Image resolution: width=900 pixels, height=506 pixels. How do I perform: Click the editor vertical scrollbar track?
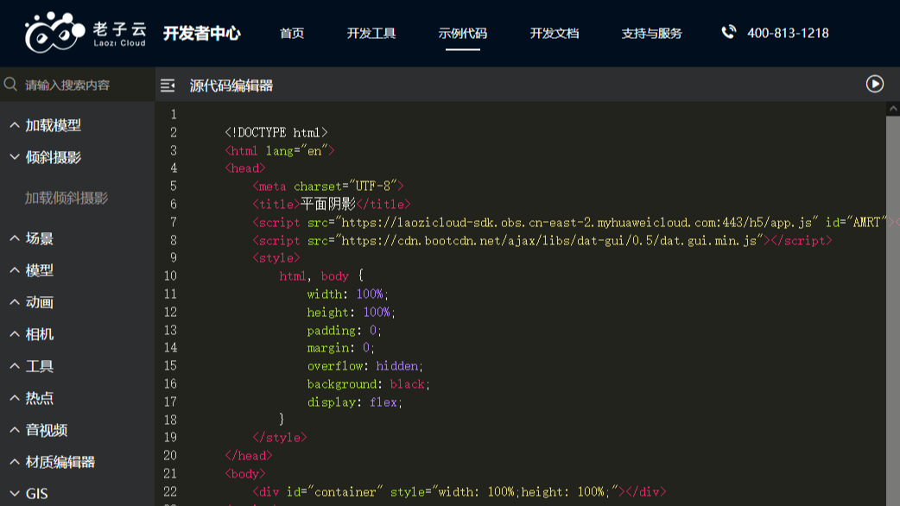tap(893, 310)
